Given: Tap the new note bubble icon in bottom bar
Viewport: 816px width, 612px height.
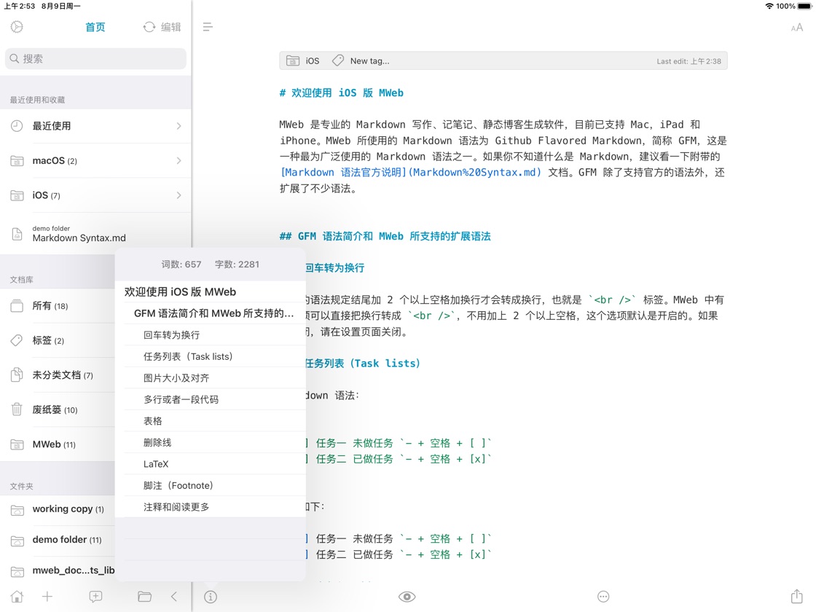Looking at the screenshot, I should click(95, 597).
